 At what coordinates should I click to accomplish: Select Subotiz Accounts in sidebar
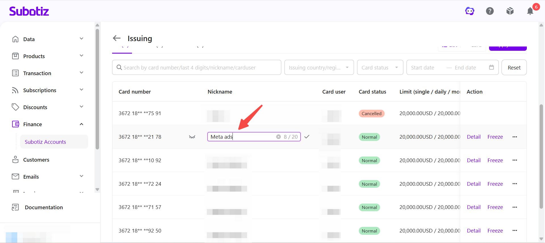[x=54, y=142]
